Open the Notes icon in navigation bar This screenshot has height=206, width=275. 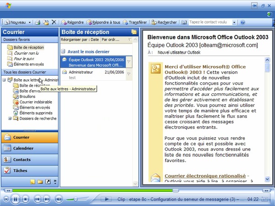point(33,182)
